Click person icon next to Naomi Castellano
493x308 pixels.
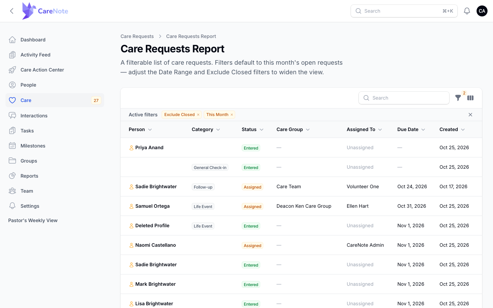point(131,245)
